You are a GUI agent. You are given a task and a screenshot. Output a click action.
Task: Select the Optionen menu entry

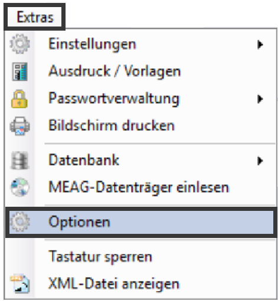pyautogui.click(x=141, y=222)
